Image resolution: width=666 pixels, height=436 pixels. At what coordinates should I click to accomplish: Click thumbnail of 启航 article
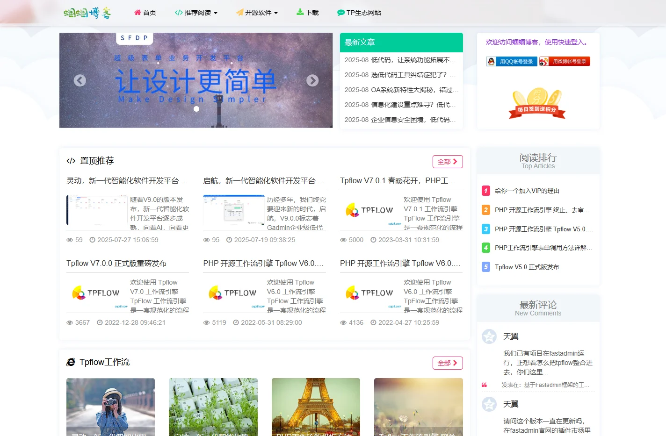(234, 210)
